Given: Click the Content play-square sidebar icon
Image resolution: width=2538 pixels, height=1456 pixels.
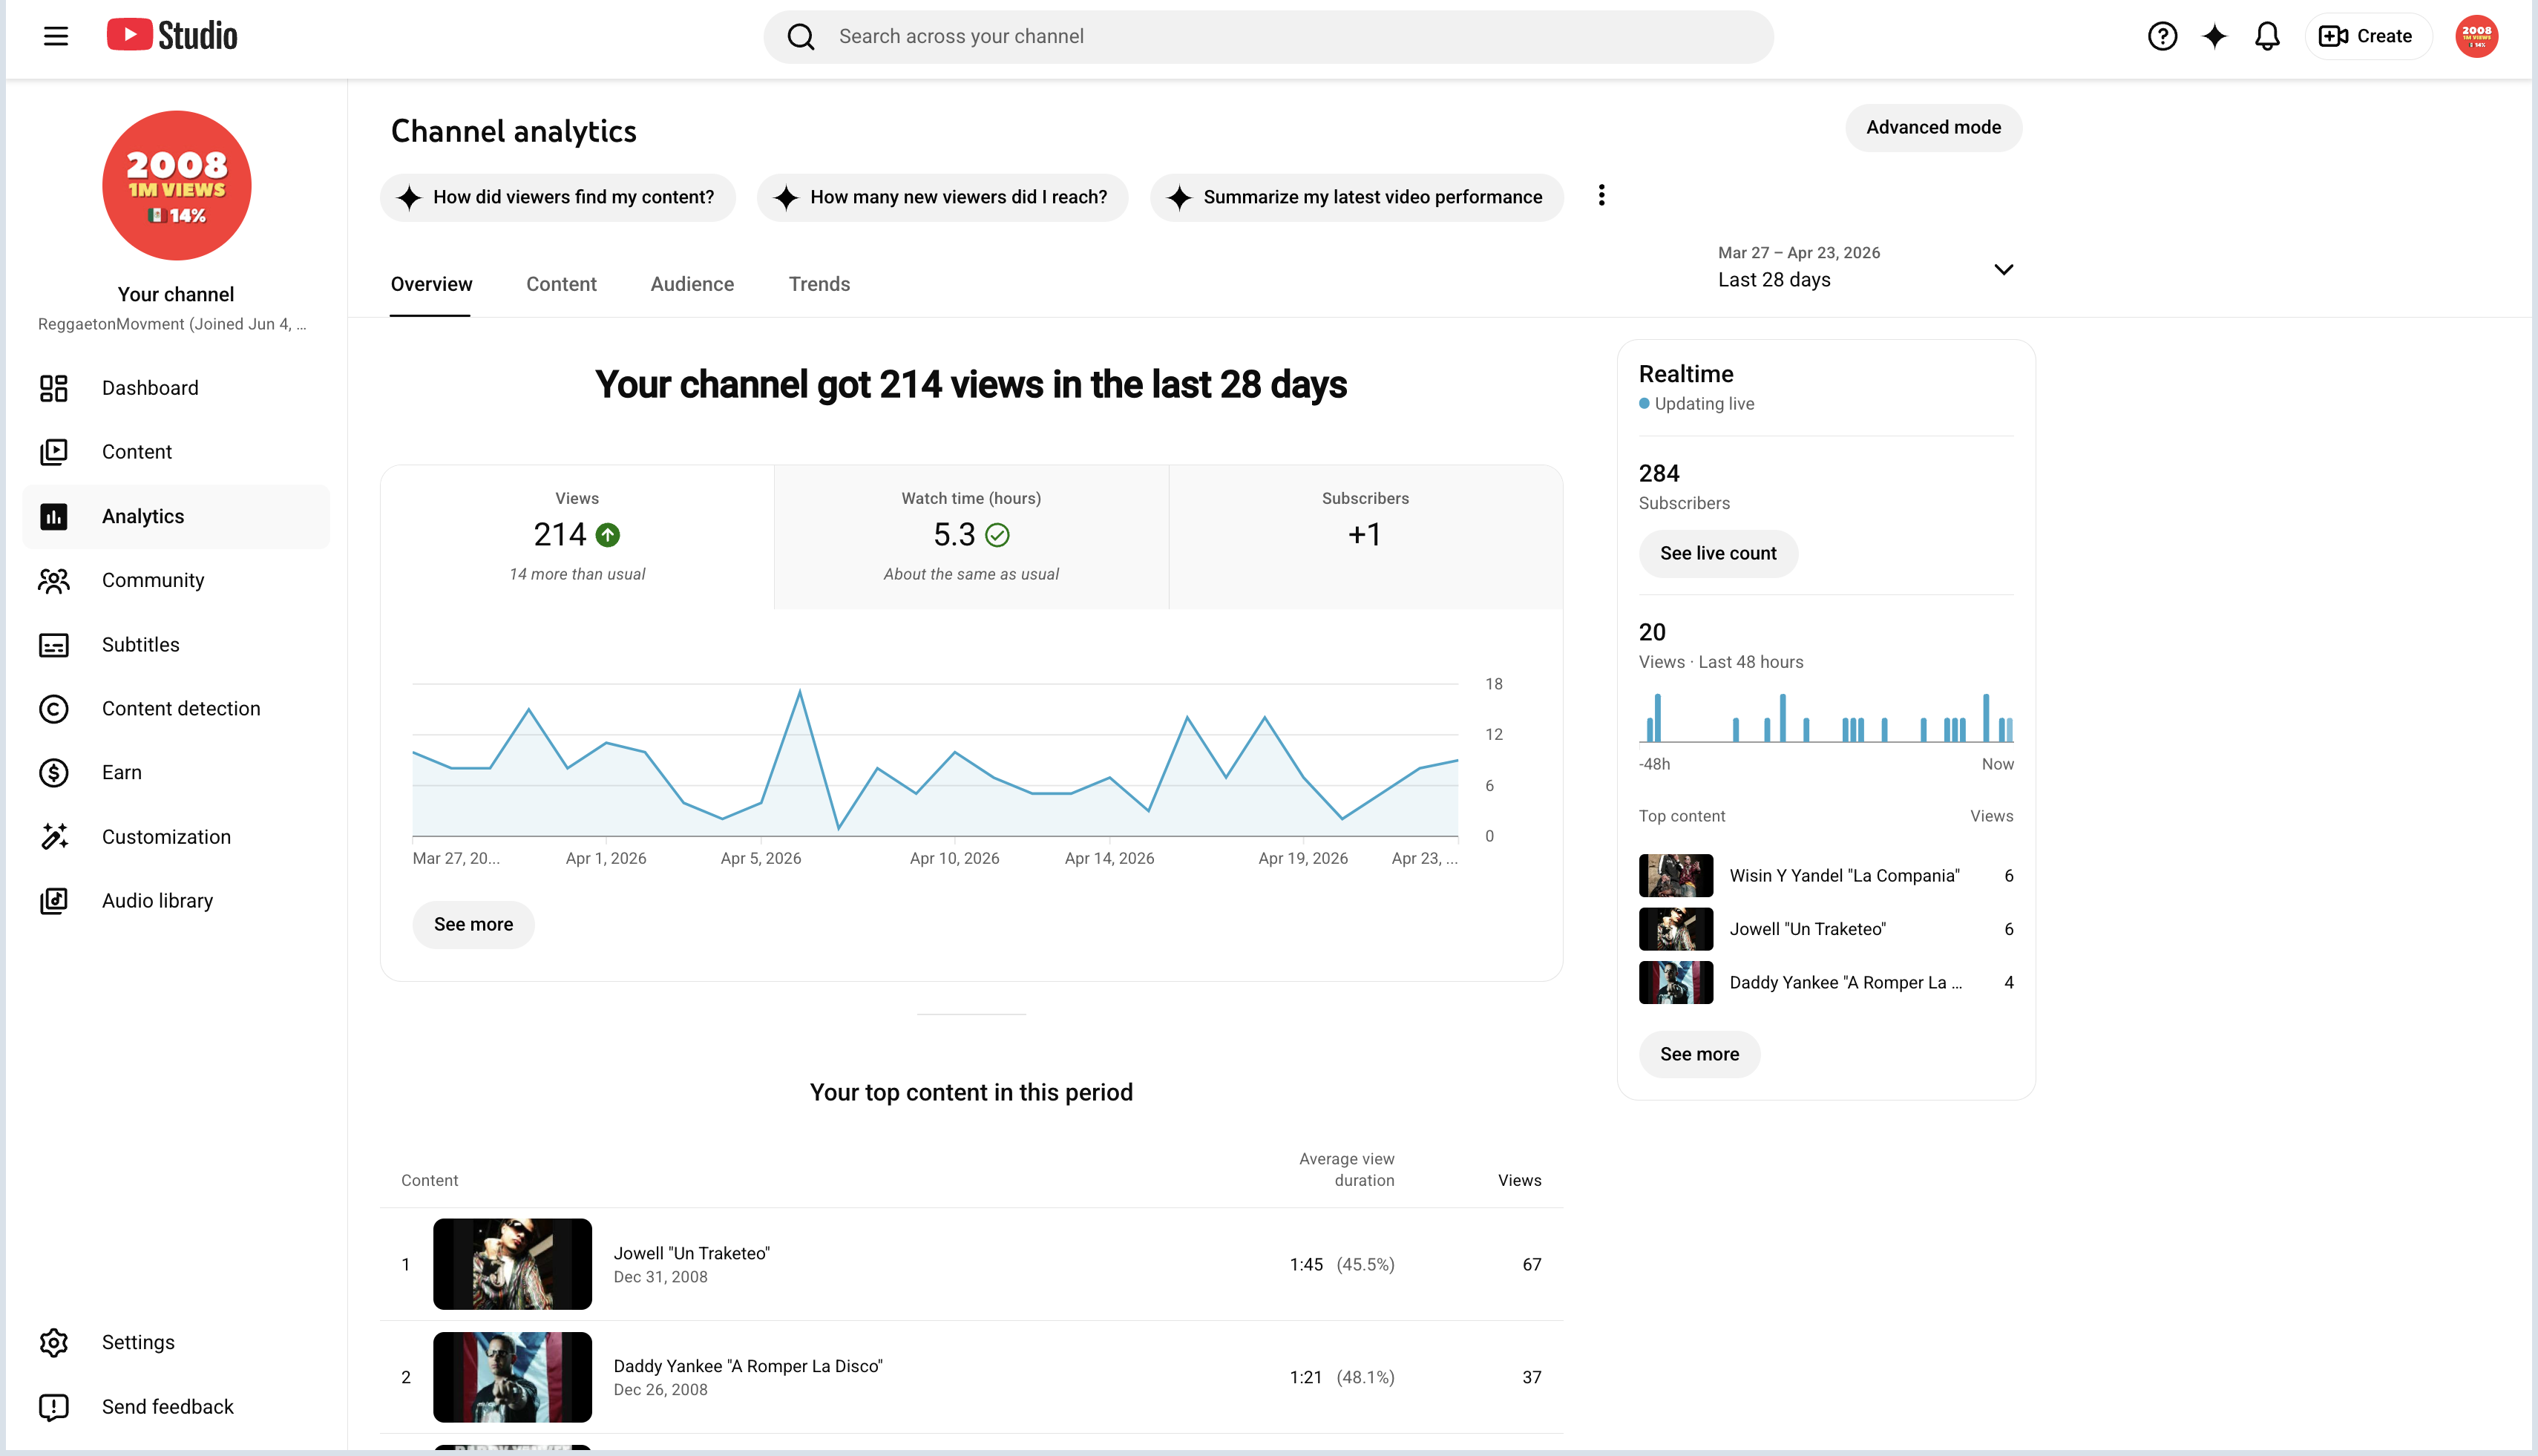Looking at the screenshot, I should coord(54,452).
